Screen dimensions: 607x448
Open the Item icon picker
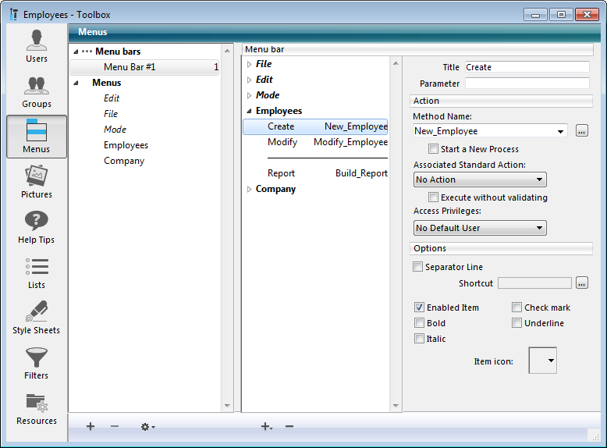click(543, 361)
